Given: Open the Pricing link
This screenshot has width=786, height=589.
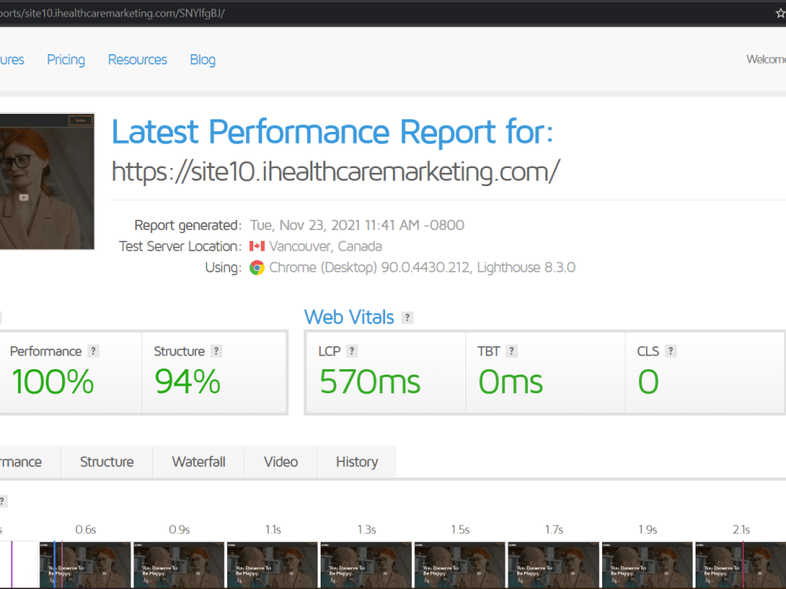Looking at the screenshot, I should 66,60.
